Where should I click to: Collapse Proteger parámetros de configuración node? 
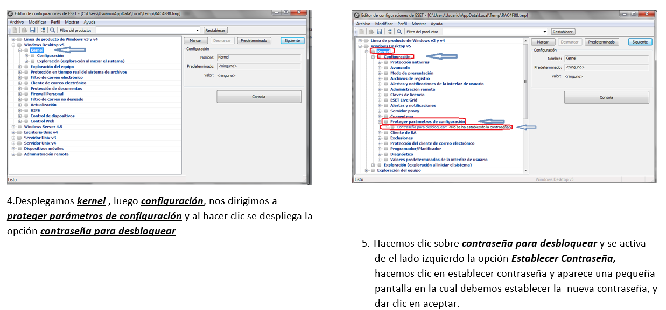coord(379,121)
